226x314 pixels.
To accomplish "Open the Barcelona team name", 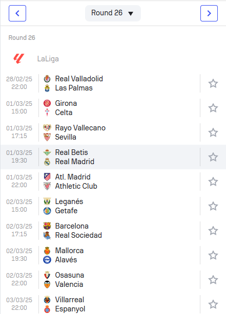I will point(72,226).
